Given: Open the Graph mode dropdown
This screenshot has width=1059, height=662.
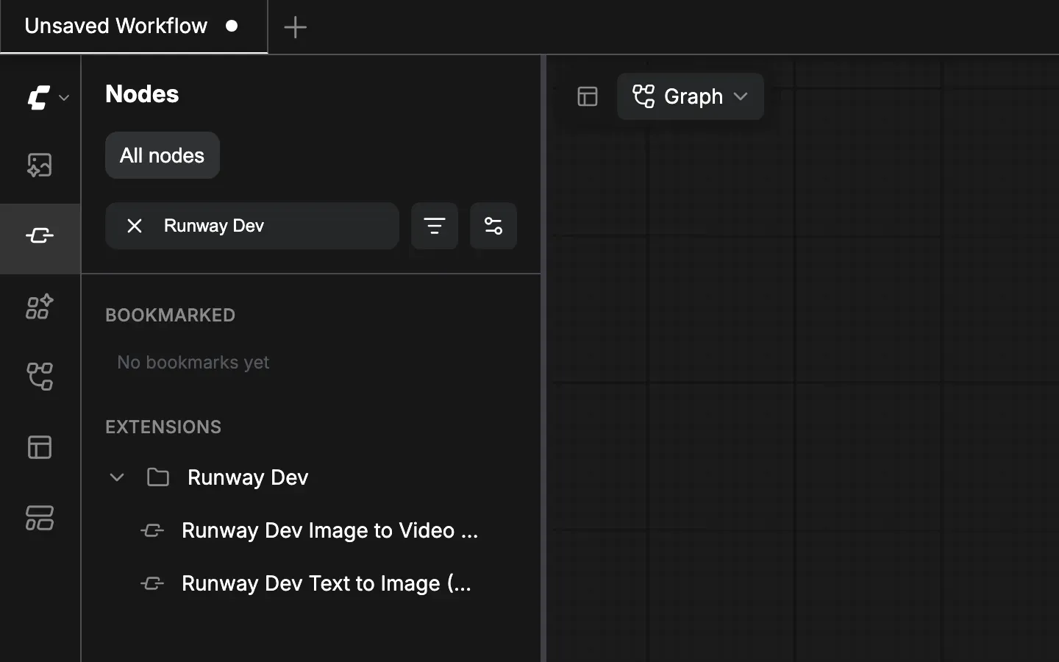Looking at the screenshot, I should 691,96.
